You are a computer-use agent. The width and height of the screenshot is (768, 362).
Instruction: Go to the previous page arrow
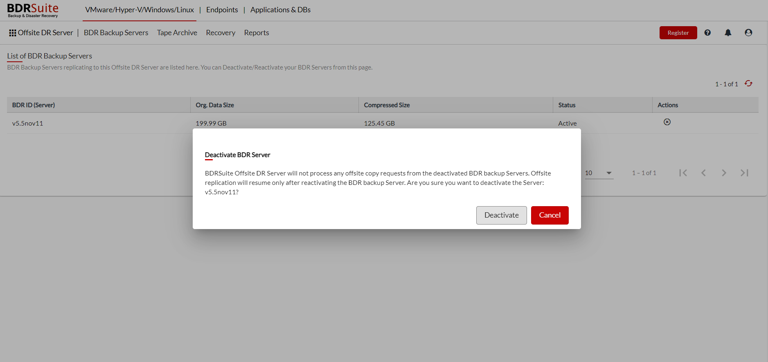[x=703, y=173]
